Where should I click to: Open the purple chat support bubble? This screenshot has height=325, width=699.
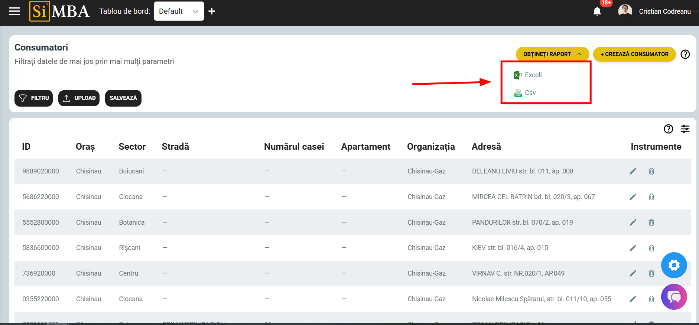[x=674, y=297]
